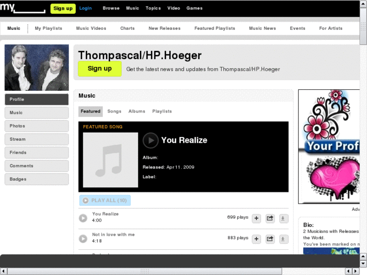367x275 pixels.
Task: Share the Not in love with me track
Action: 270,239
